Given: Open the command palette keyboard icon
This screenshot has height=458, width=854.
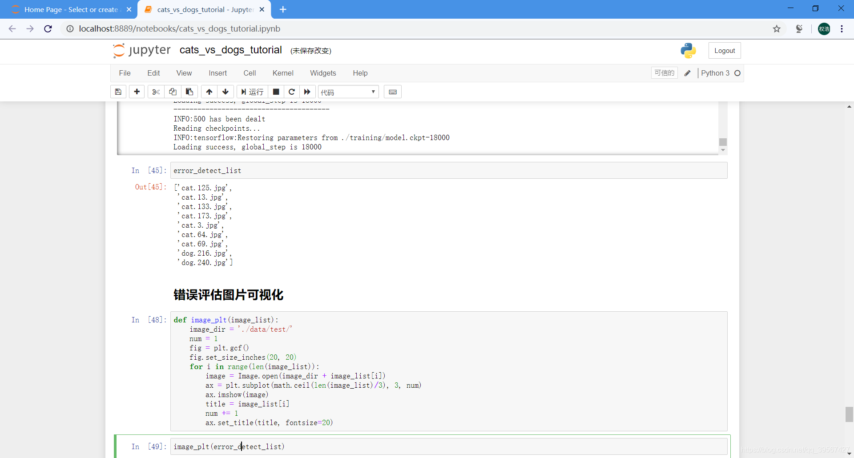Looking at the screenshot, I should [393, 92].
